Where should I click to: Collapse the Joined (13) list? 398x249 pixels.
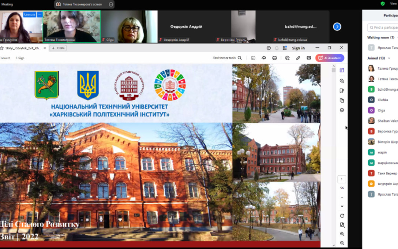coord(389,58)
